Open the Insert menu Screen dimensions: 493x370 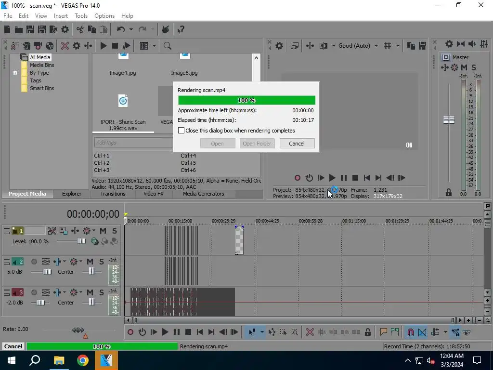coord(61,16)
